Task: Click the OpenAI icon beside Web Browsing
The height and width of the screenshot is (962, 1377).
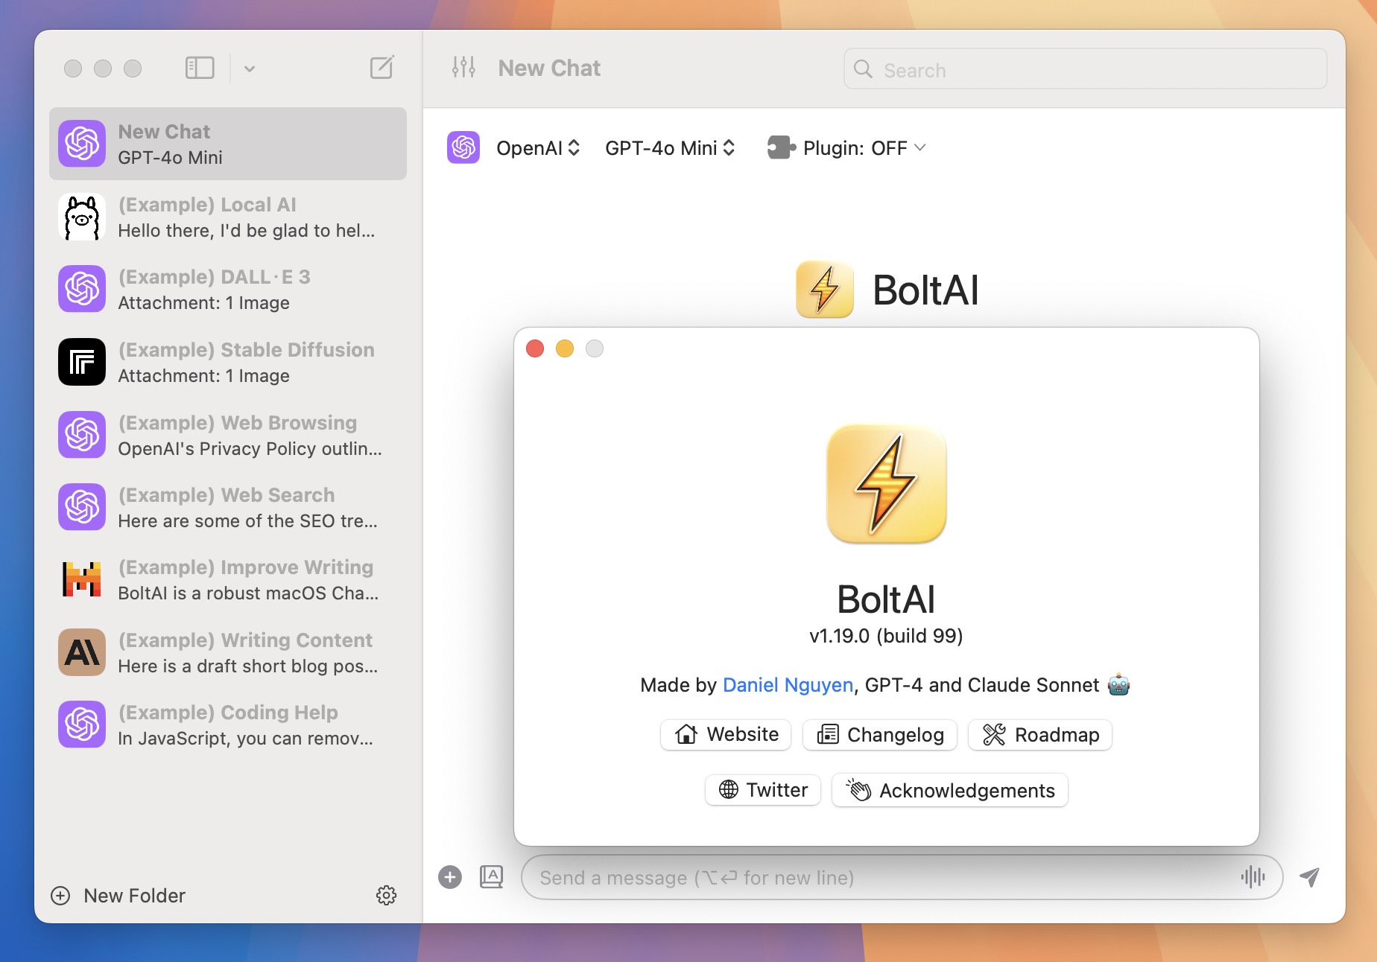Action: (82, 436)
